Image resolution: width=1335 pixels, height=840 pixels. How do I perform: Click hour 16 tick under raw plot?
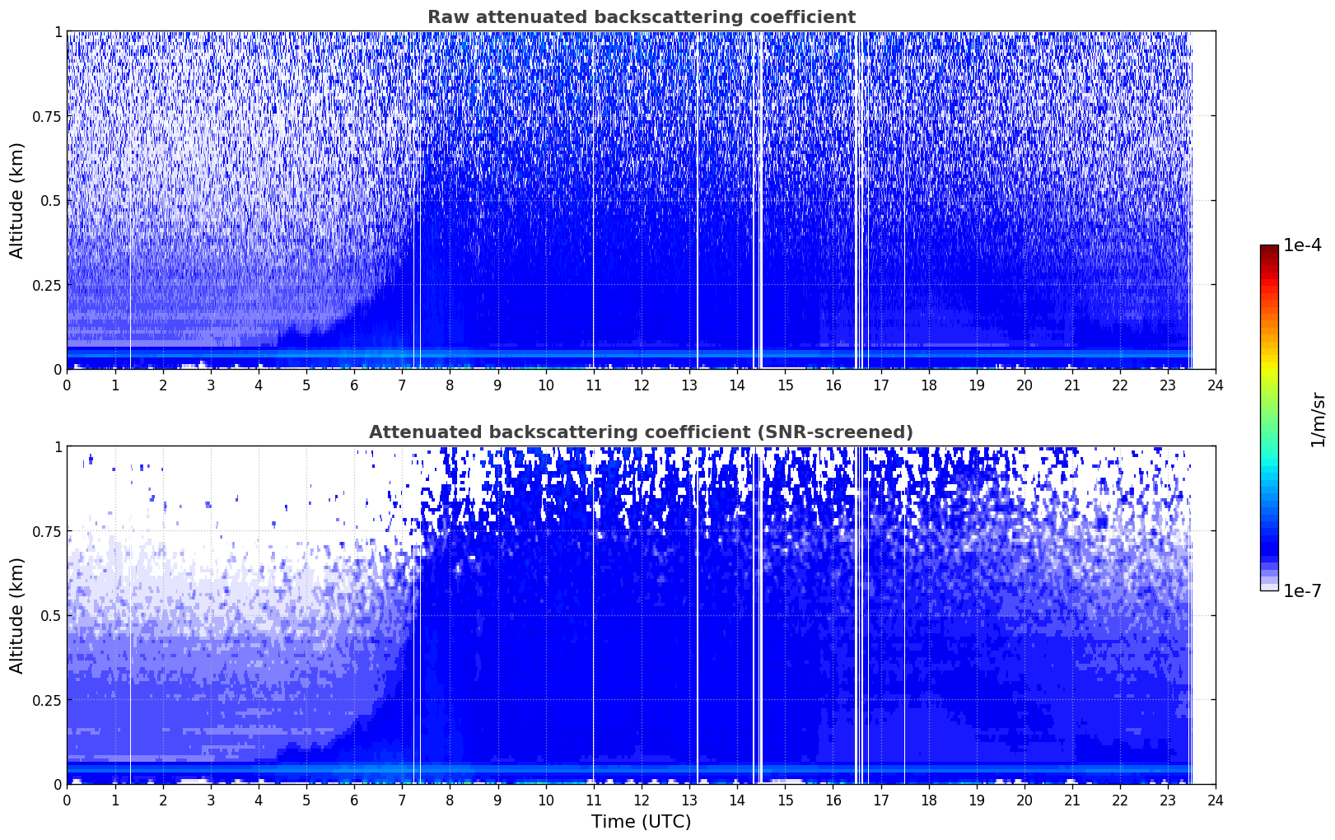833,385
